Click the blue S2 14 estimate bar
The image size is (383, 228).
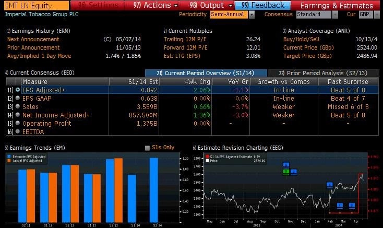pyautogui.click(x=154, y=190)
